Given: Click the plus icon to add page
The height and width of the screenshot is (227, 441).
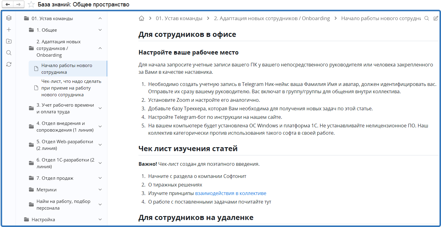Looking at the screenshot, I should tap(9, 30).
